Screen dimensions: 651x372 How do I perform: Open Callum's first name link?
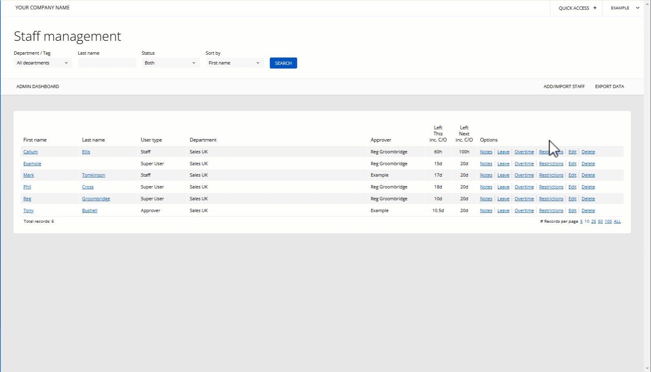(31, 152)
